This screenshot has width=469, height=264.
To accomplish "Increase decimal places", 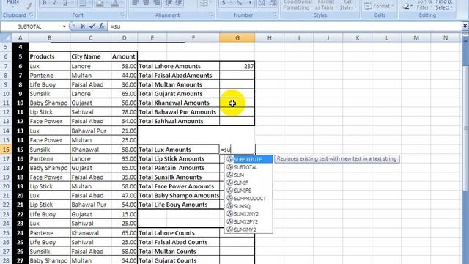I will (x=262, y=3).
